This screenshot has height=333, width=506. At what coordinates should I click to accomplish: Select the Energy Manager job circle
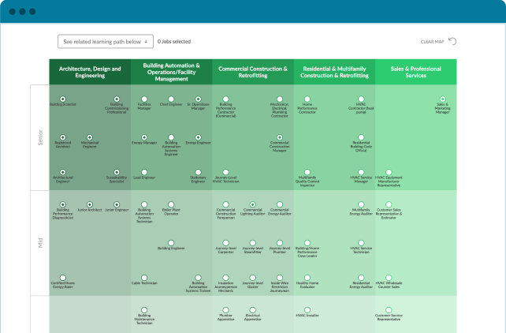click(144, 137)
